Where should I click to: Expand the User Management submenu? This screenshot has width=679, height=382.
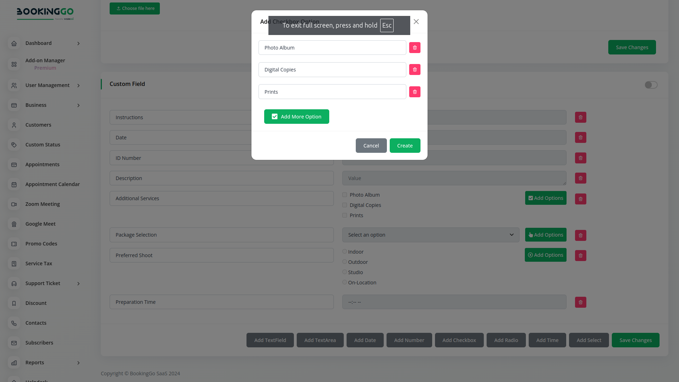pos(78,86)
